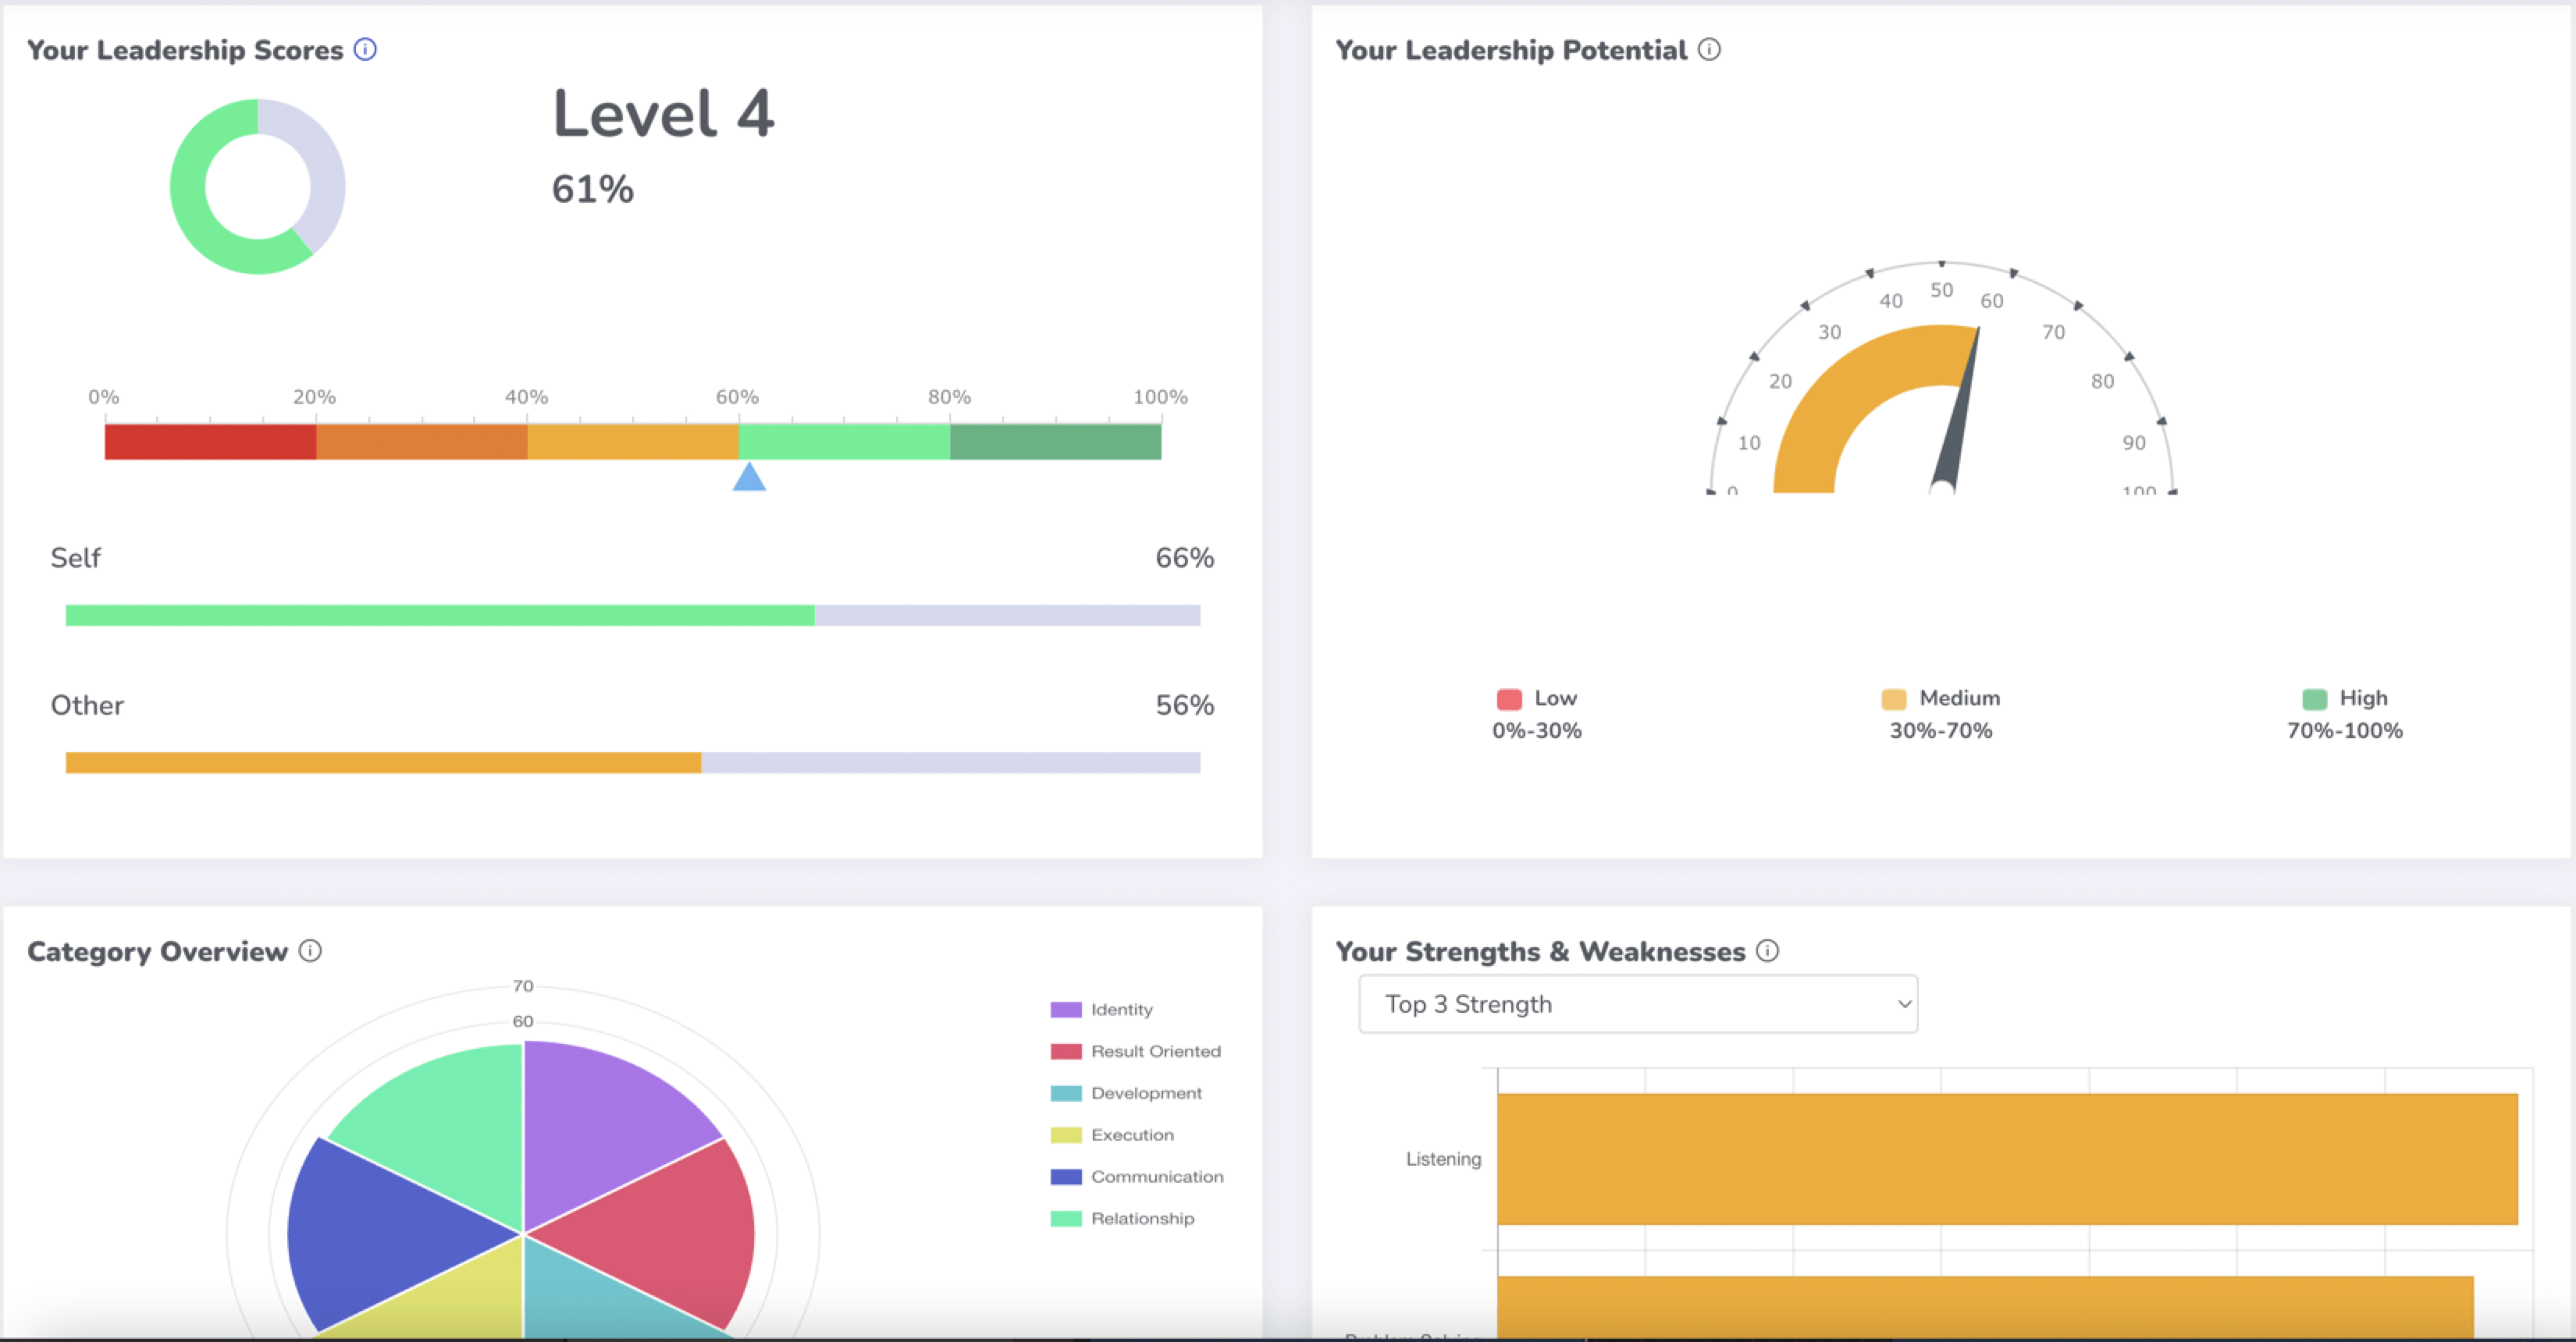Click the Medium gauge legend swatch
2576x1342 pixels.
(x=1893, y=698)
